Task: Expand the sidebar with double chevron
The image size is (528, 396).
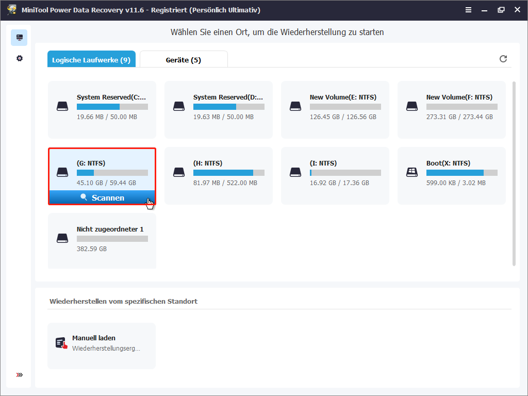Action: coord(20,375)
